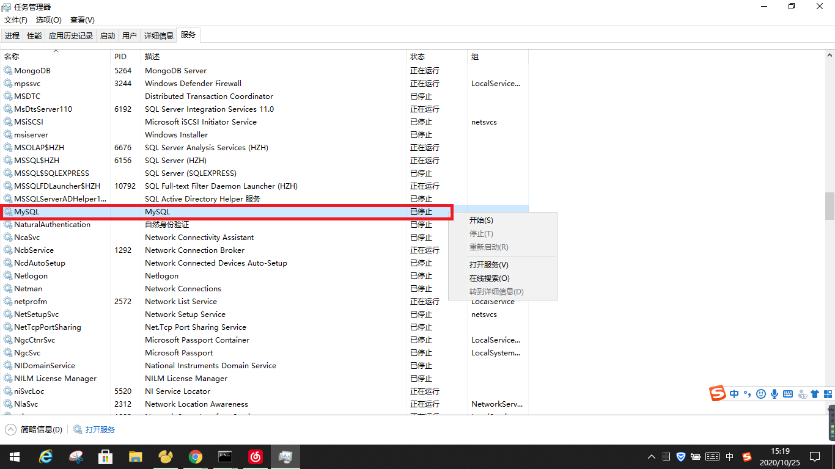Screen dimensions: 835x469
Task: Open the 文件(F) menu
Action: 15,20
